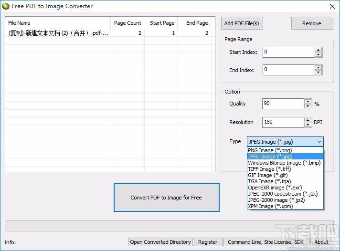The width and height of the screenshot is (340, 251).
Task: Click the conversion progress bar
Action: (x=169, y=226)
